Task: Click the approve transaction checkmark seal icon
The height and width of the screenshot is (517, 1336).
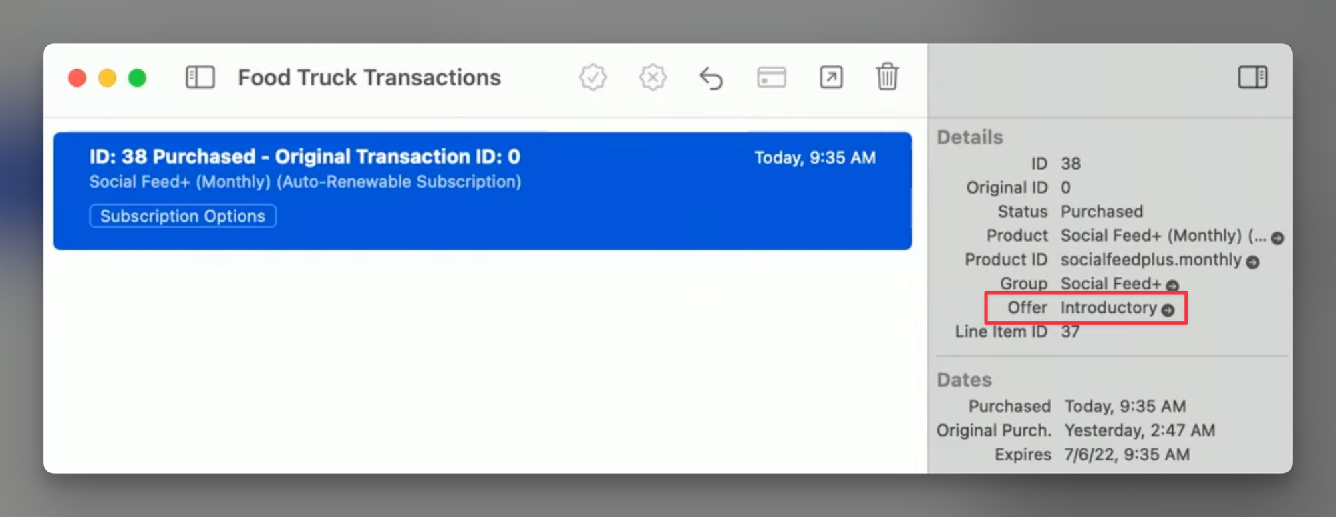Action: 593,77
